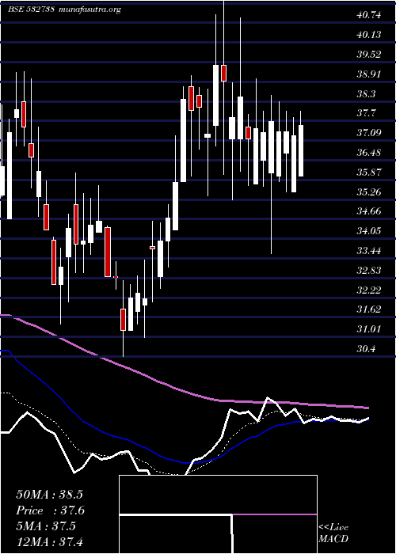Select the 5MA : 37.5 readout
Screen dimensions: 396x554
coord(46,526)
